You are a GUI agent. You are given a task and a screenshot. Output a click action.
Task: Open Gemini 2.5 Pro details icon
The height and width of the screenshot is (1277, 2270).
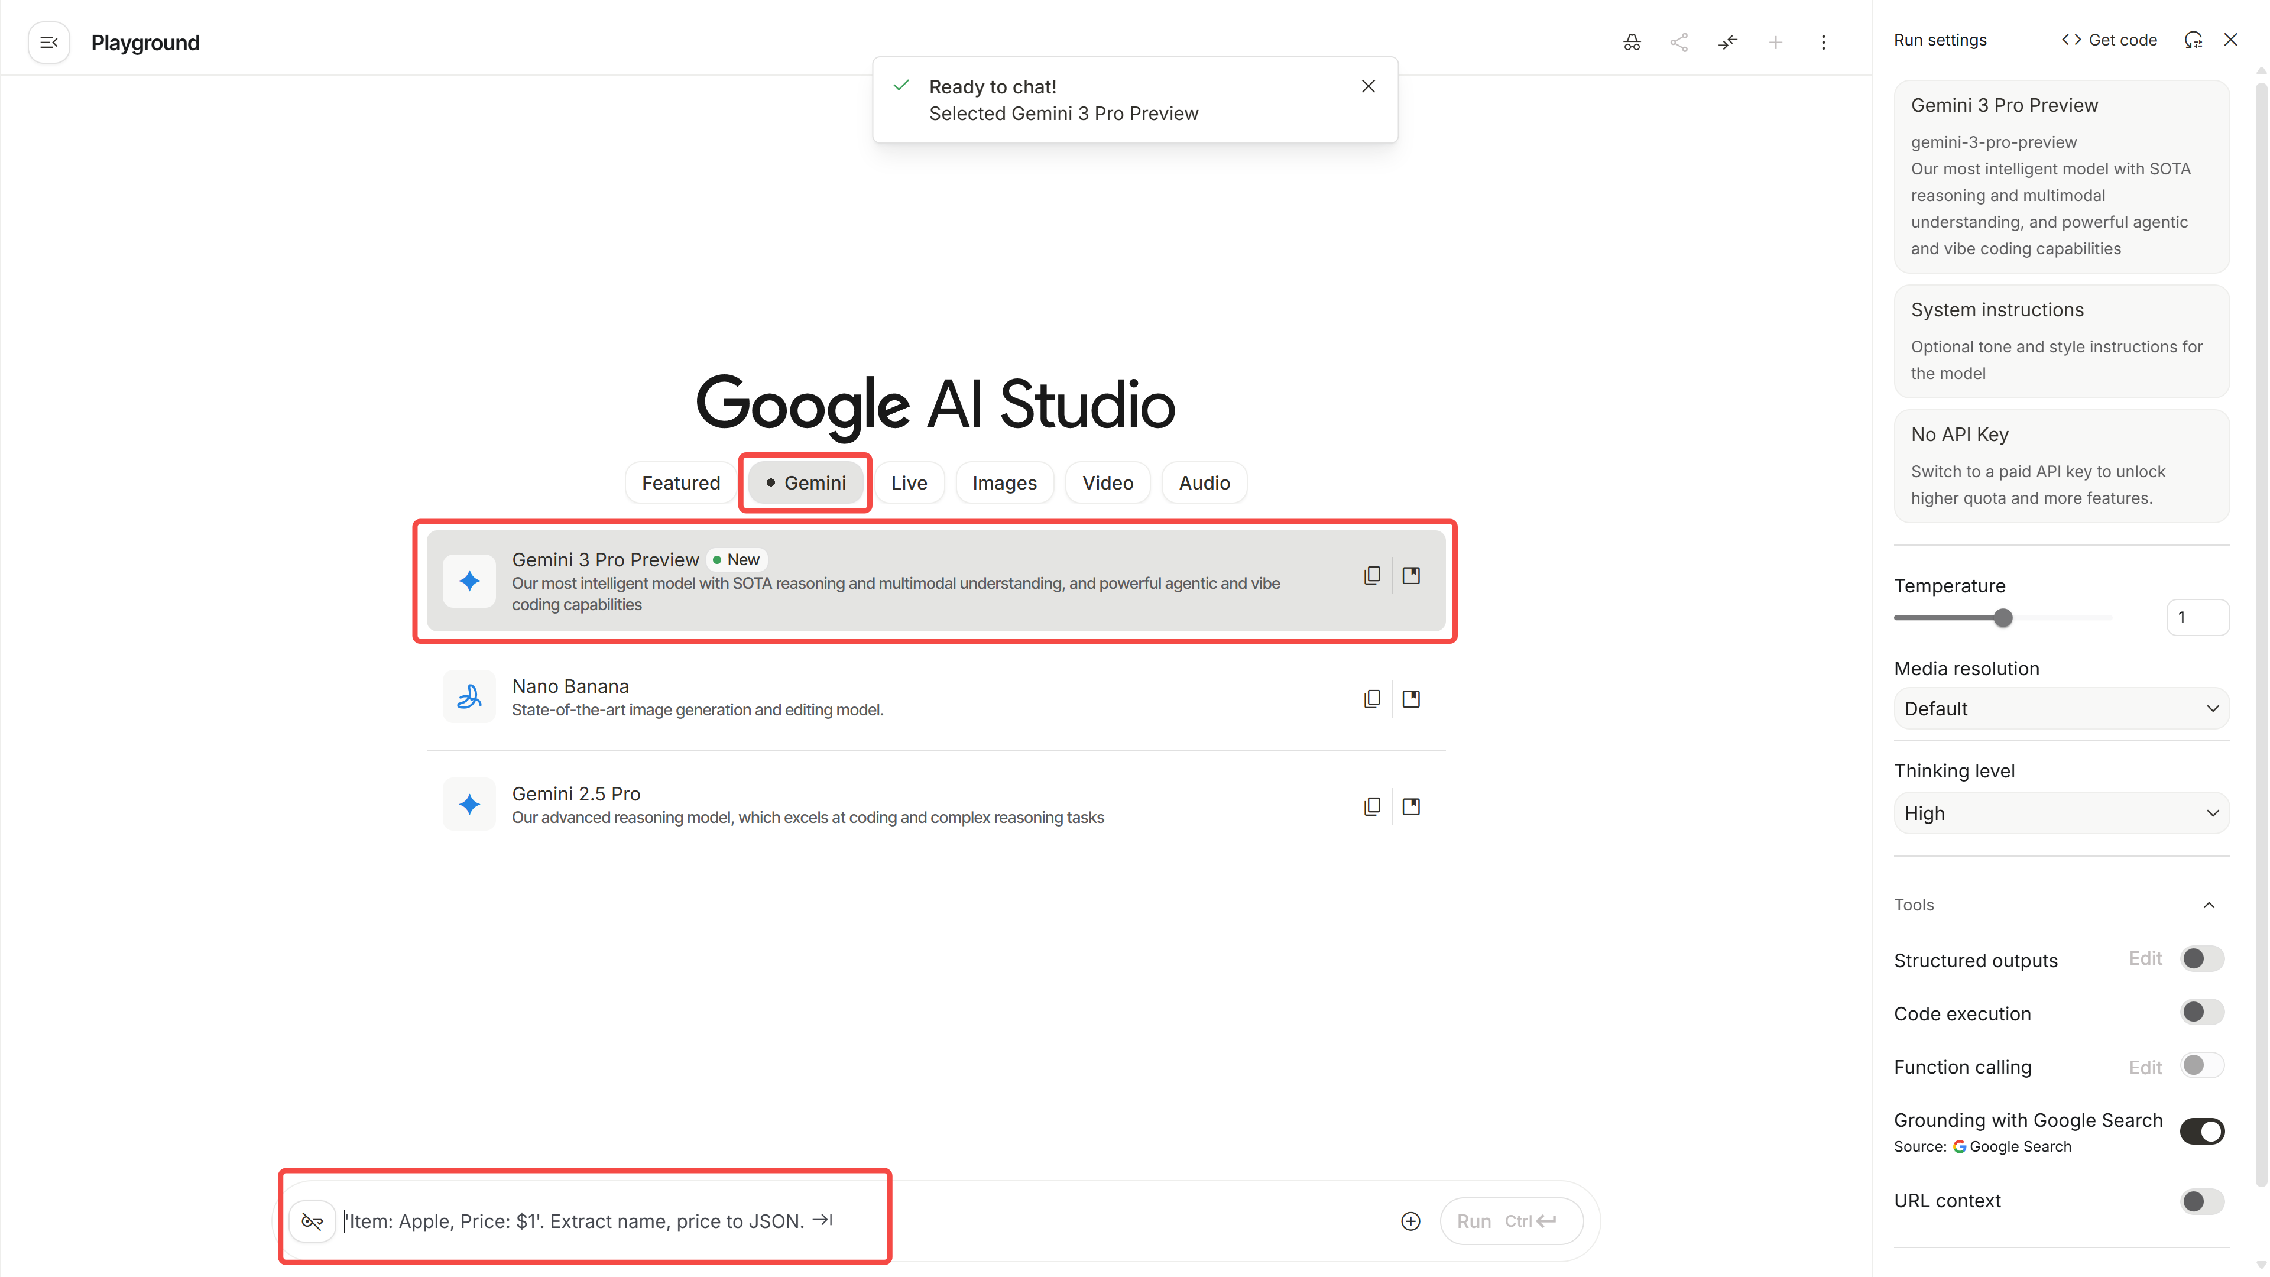pos(1411,806)
